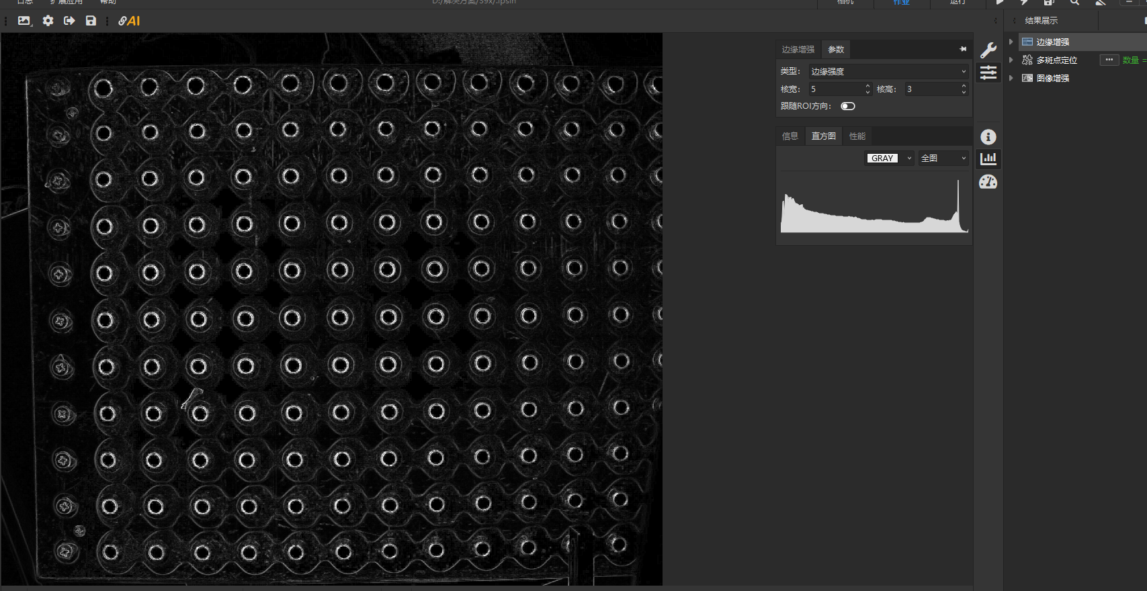Viewport: 1147px width, 591px height.
Task: Expand the 多斑点定位 tree item
Action: [x=1011, y=60]
